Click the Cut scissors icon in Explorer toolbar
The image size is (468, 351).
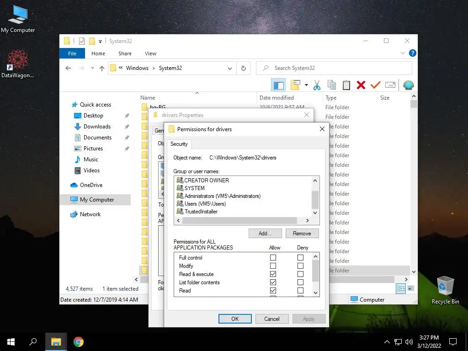click(317, 85)
